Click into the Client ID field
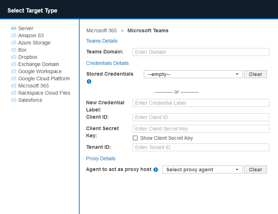The width and height of the screenshot is (278, 214). 201,117
